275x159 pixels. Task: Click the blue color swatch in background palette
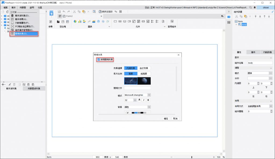[x=136, y=113]
